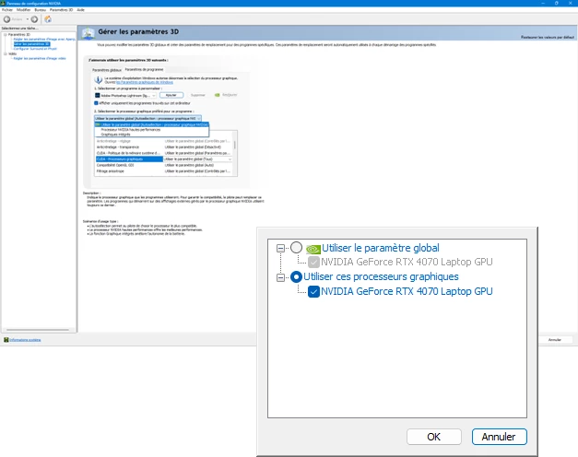The width and height of the screenshot is (578, 457).
Task: Click the system information icon at bottom left
Action: point(6,340)
